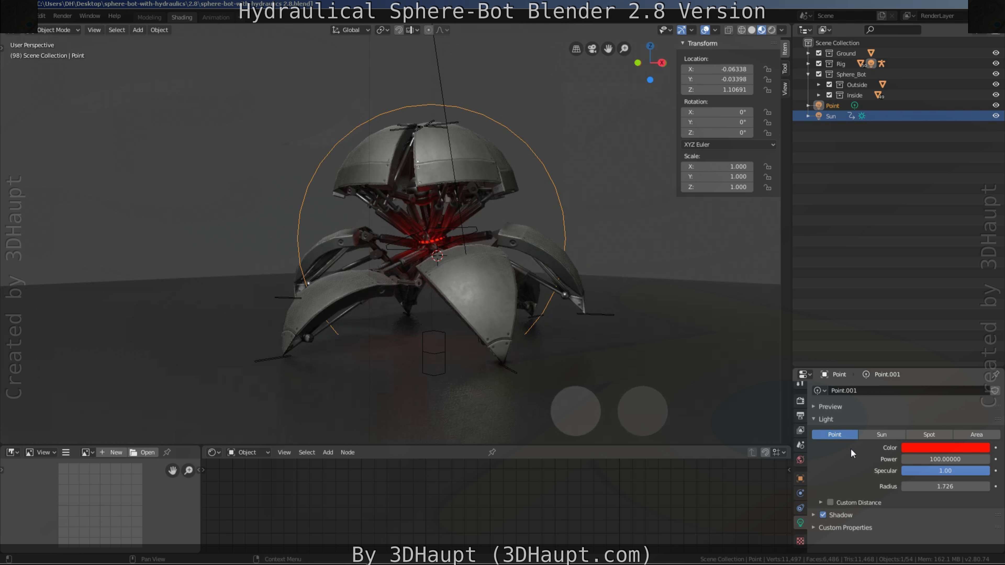The width and height of the screenshot is (1005, 565).
Task: Click lock icon for Location X
Action: (x=767, y=69)
